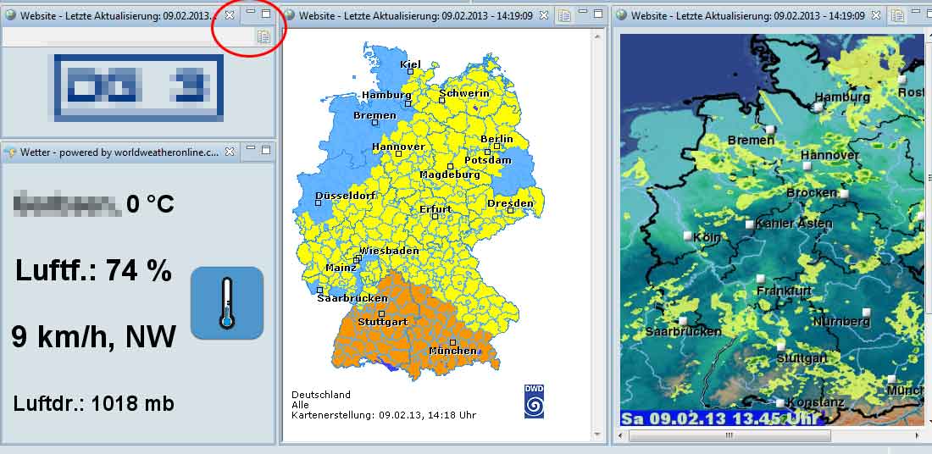Click the horizontal scrollbar thumb under the radar map
The image size is (932, 454).
(729, 435)
